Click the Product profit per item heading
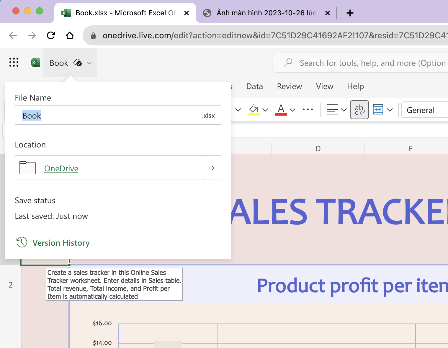448x348 pixels. click(x=352, y=285)
